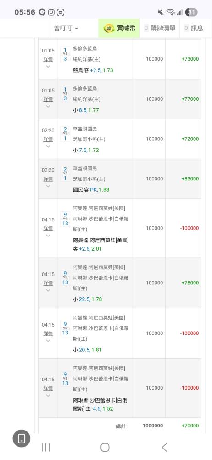
Task: Expand chevron under the last 04:15 bet
Action: pyautogui.click(x=48, y=396)
